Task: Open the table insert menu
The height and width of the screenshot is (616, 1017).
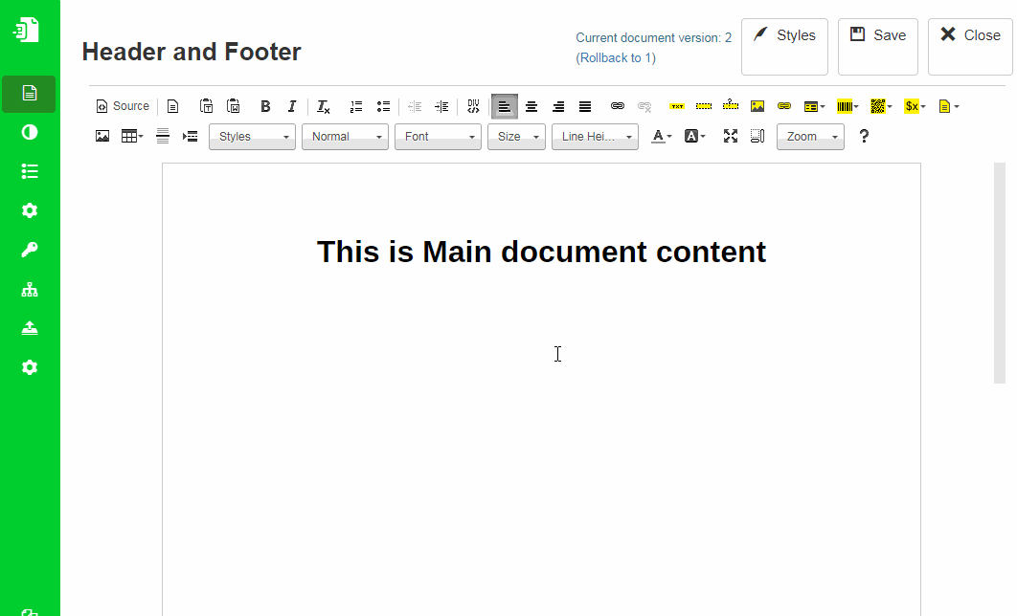Action: 131,137
